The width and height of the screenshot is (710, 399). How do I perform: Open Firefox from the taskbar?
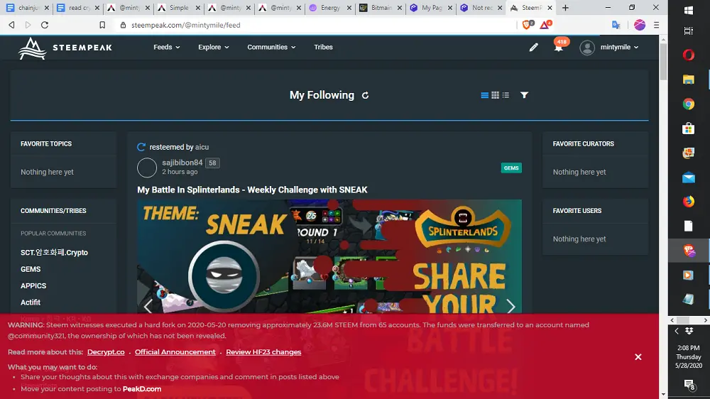tap(688, 201)
